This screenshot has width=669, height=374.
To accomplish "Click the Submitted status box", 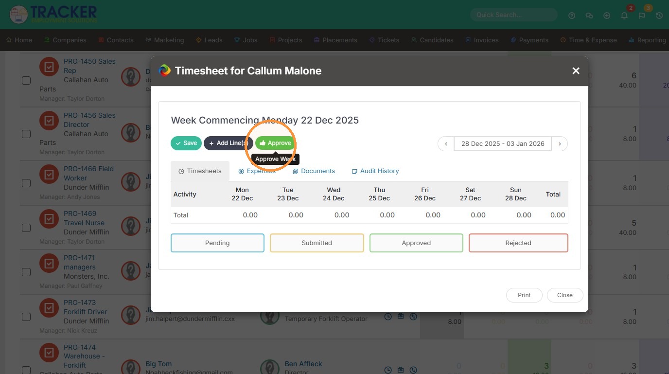I will (x=317, y=243).
